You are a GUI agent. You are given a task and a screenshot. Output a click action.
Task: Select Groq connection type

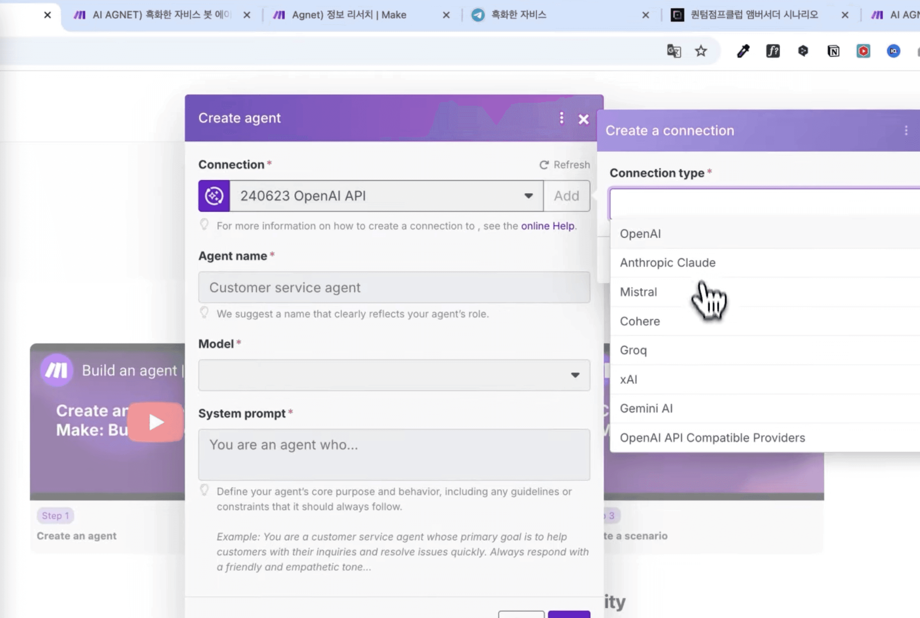coord(765,351)
